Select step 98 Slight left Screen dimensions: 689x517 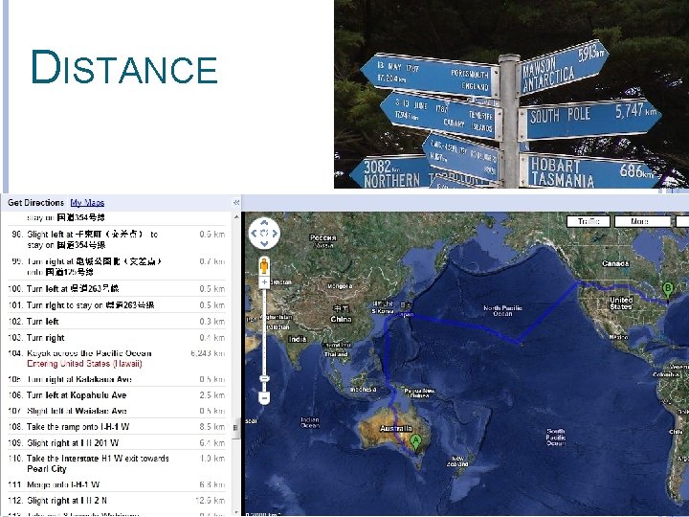click(x=117, y=239)
